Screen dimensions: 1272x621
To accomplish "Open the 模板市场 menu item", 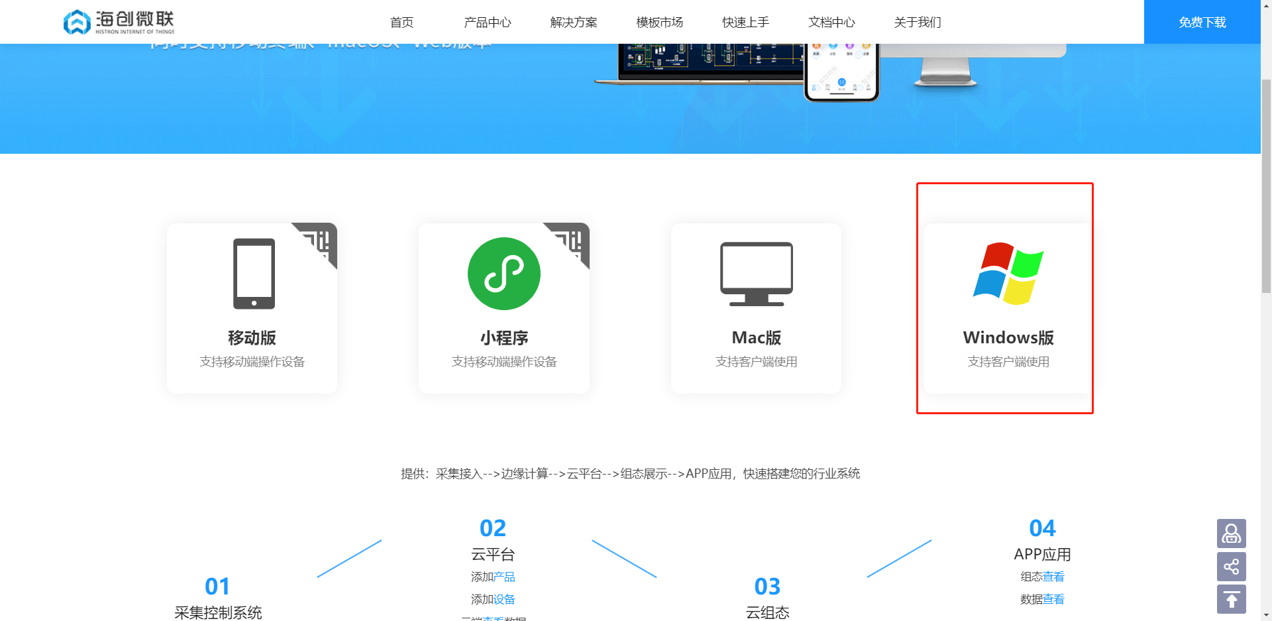I will (660, 23).
